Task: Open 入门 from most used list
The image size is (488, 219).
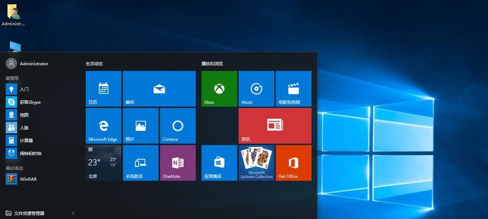Action: (x=40, y=89)
